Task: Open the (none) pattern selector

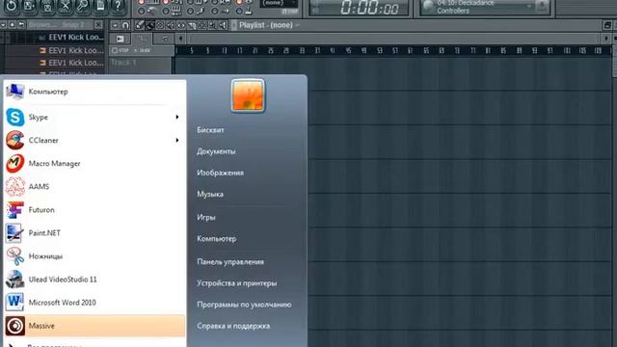Action: pos(280,4)
